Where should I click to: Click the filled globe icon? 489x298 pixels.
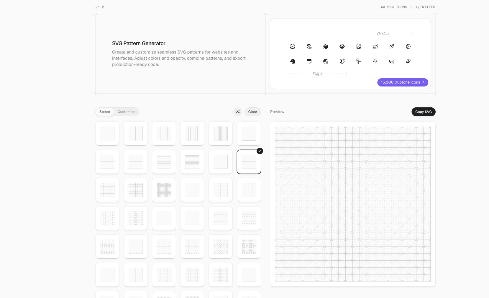coord(326,61)
